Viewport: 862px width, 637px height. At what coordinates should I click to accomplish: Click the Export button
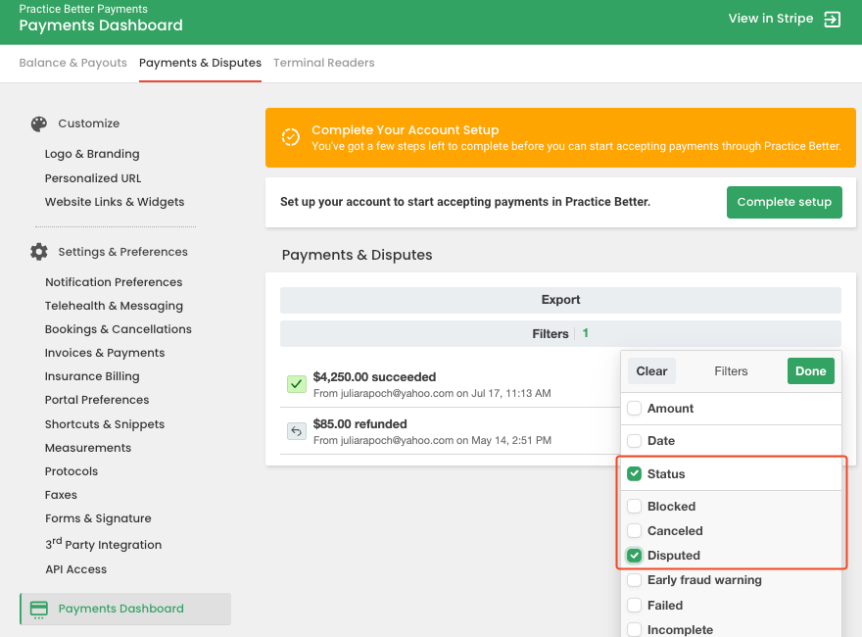(560, 300)
